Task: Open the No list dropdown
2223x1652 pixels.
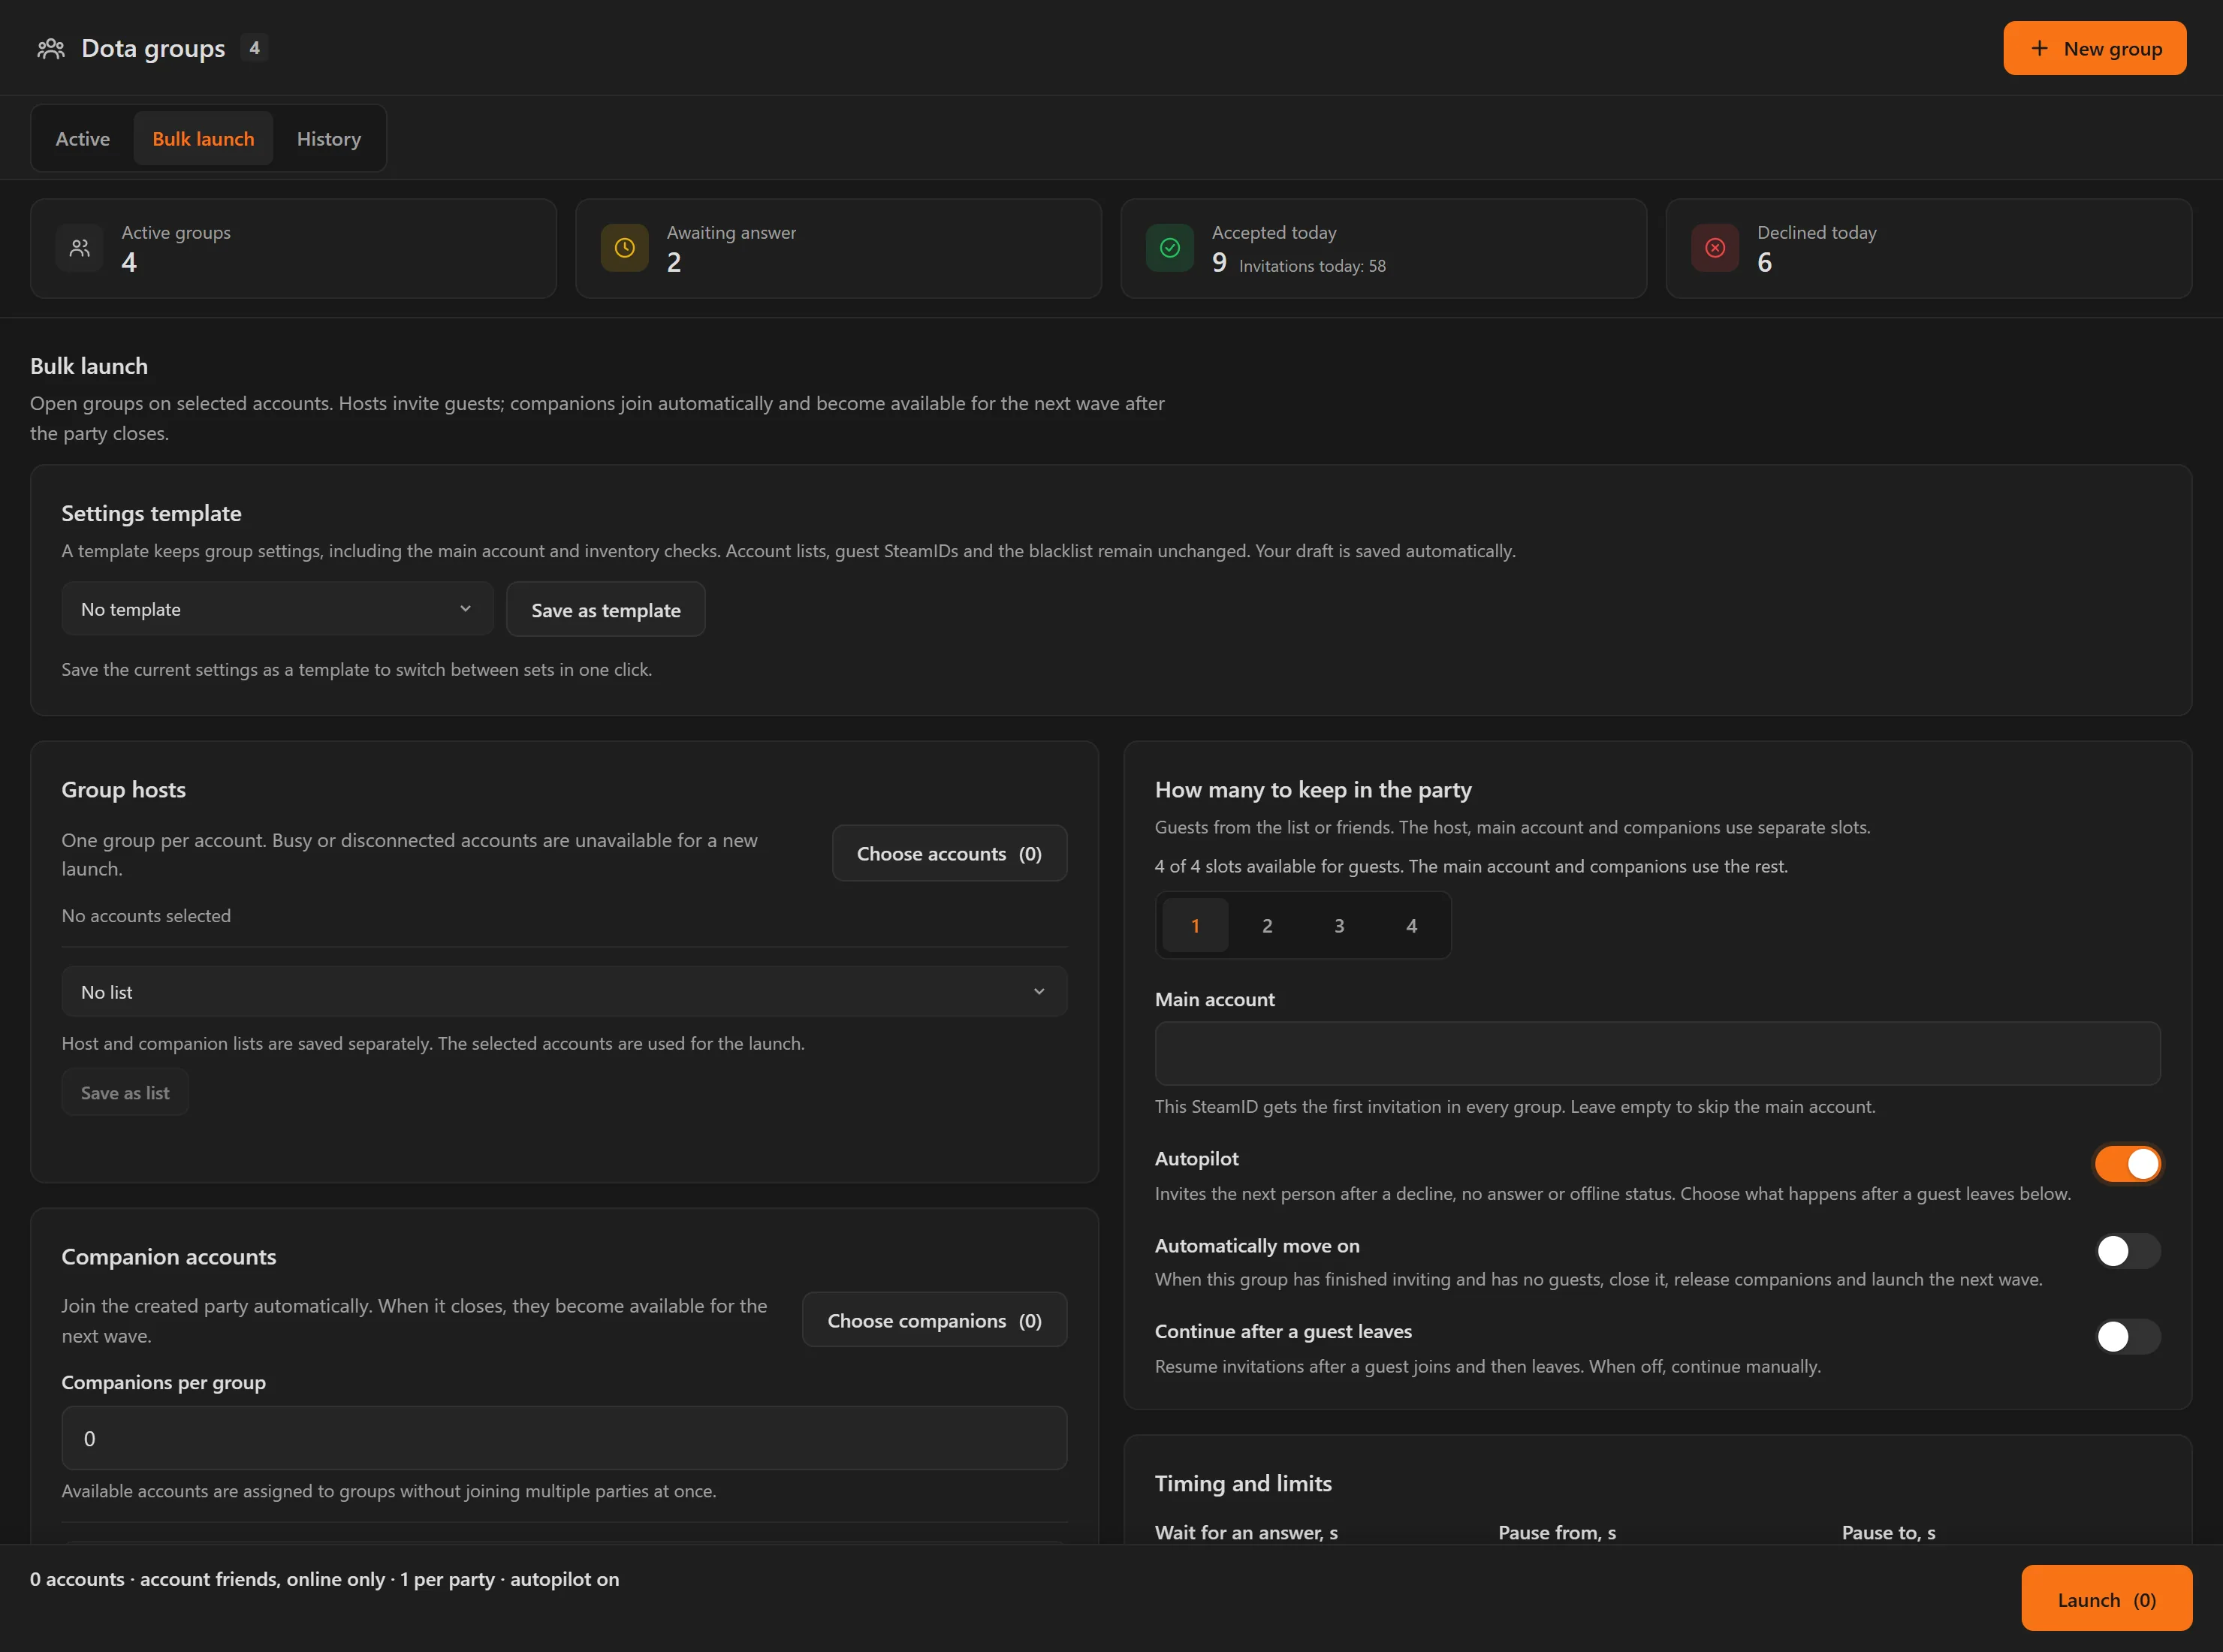Action: click(x=564, y=992)
